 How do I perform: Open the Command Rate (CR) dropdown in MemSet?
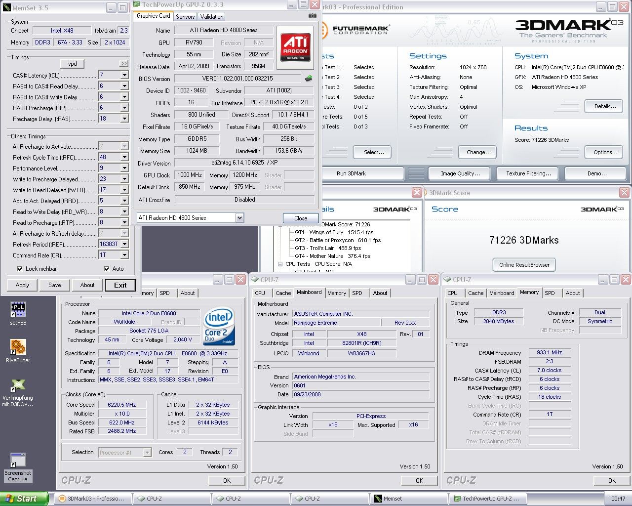pyautogui.click(x=124, y=255)
